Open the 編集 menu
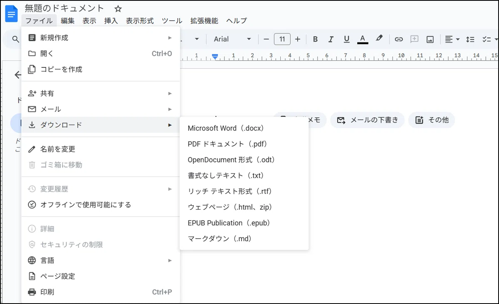This screenshot has width=499, height=304. click(67, 21)
